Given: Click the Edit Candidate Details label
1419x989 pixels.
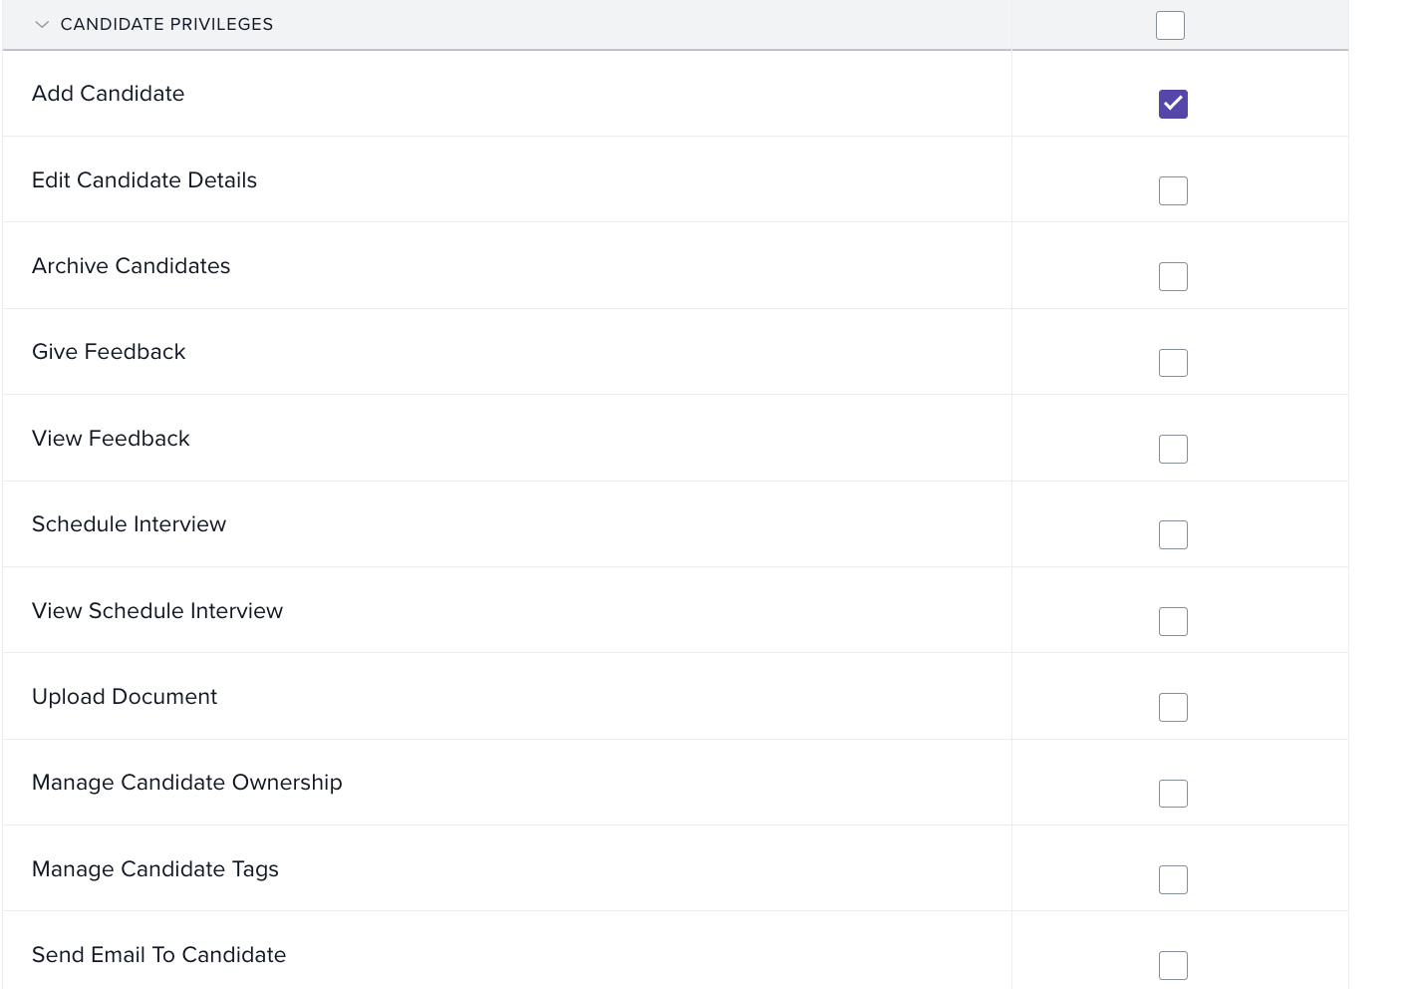Looking at the screenshot, I should point(144,180).
